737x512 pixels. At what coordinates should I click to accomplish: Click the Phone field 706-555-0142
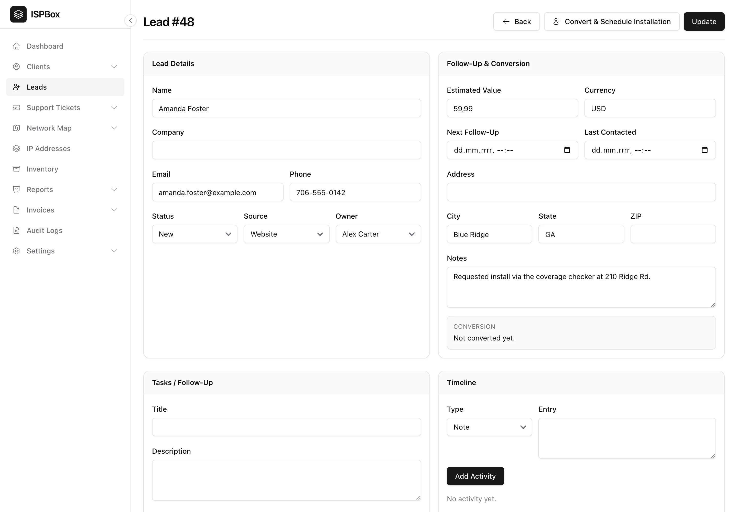tap(355, 192)
